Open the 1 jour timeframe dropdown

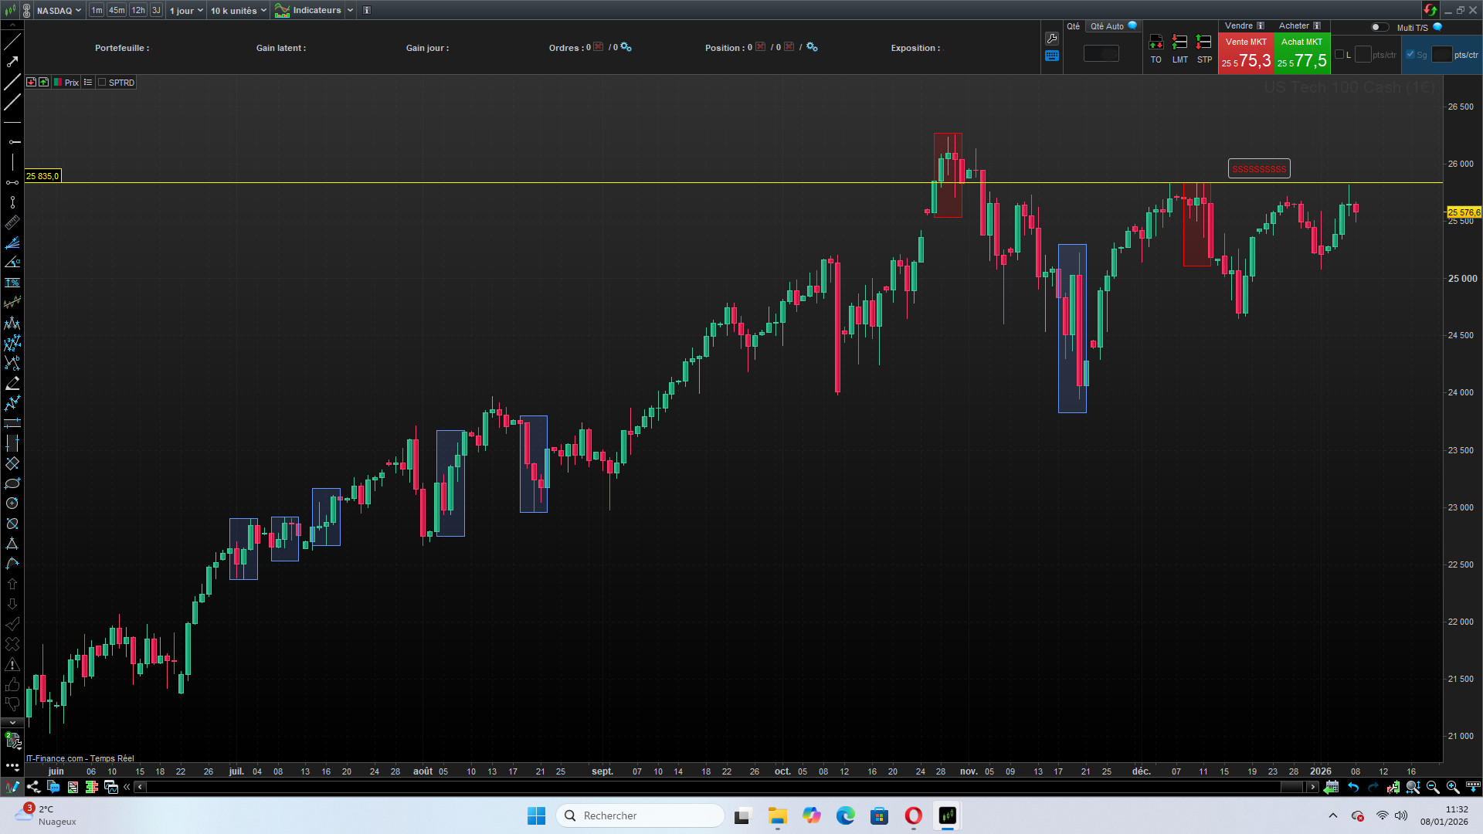(186, 11)
